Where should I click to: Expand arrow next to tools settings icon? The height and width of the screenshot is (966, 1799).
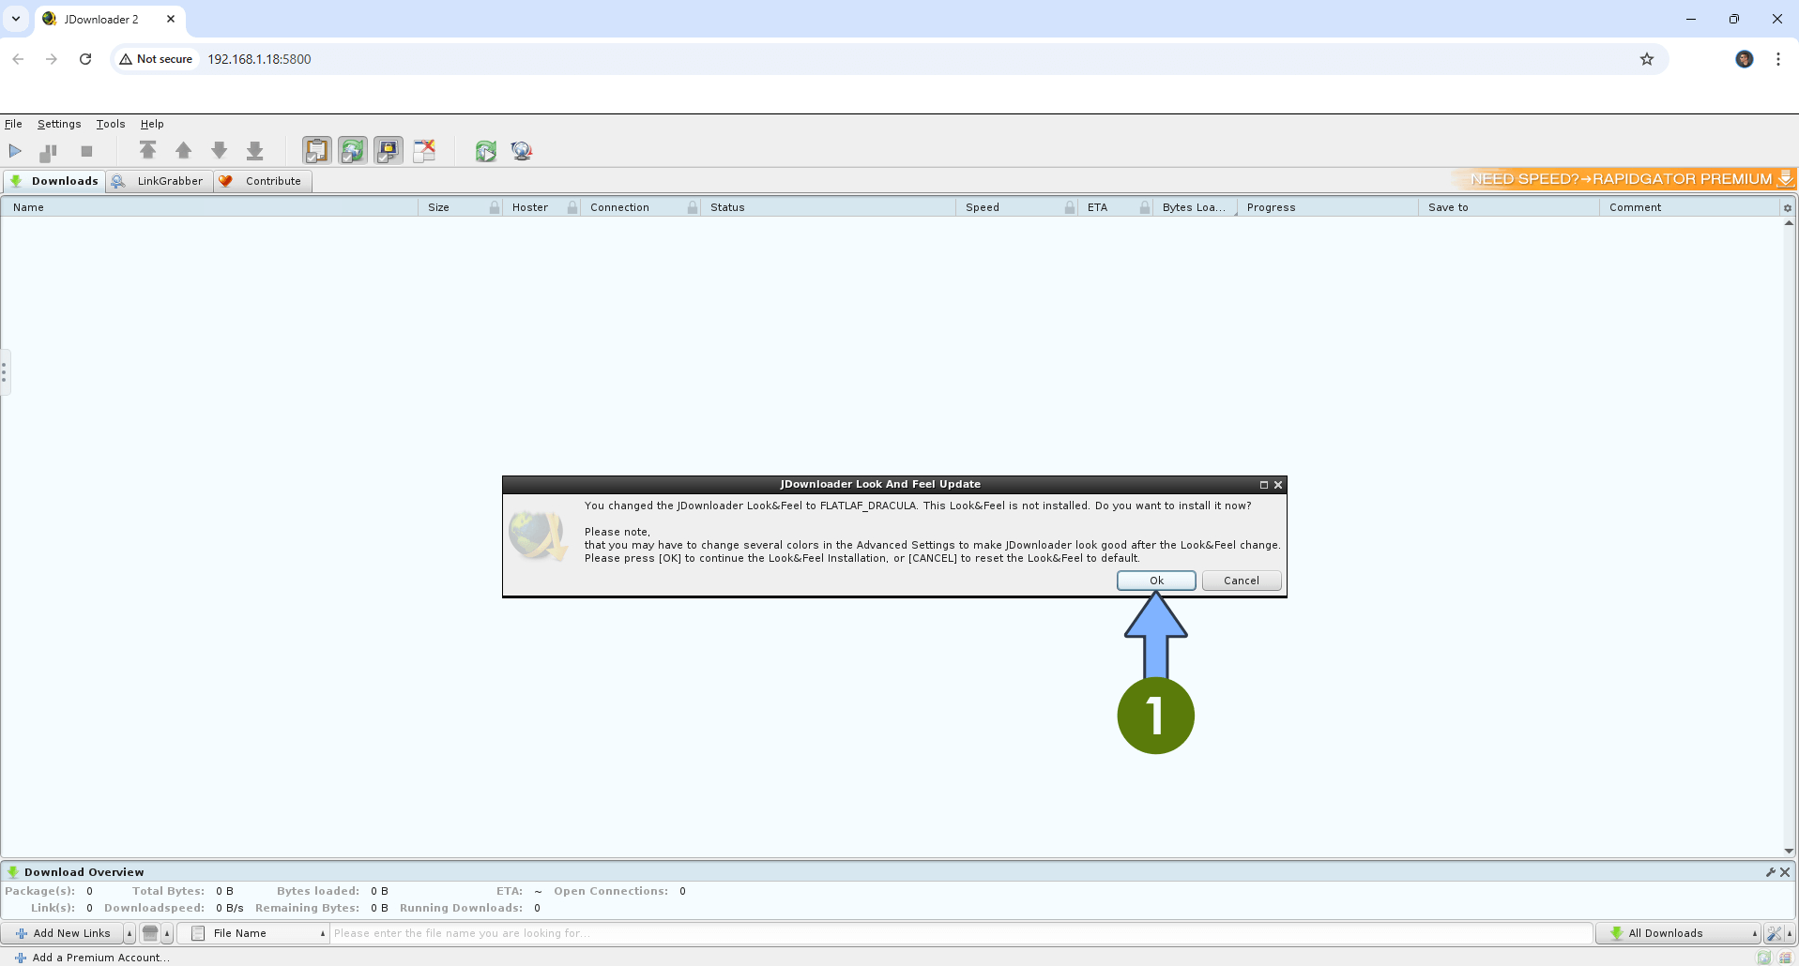coord(1790,933)
